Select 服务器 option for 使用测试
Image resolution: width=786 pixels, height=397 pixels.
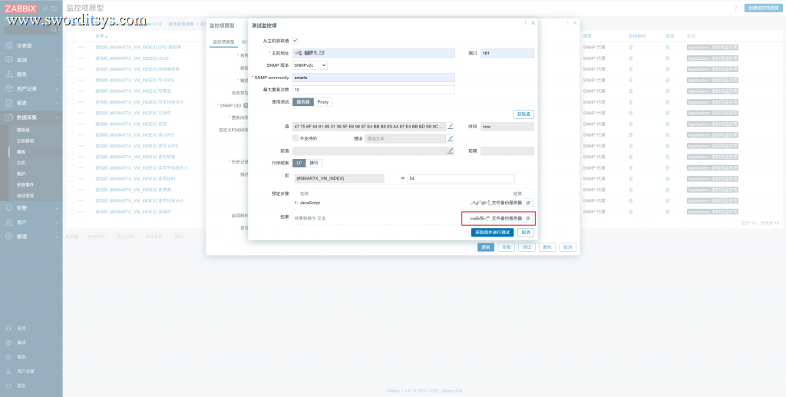pos(302,102)
